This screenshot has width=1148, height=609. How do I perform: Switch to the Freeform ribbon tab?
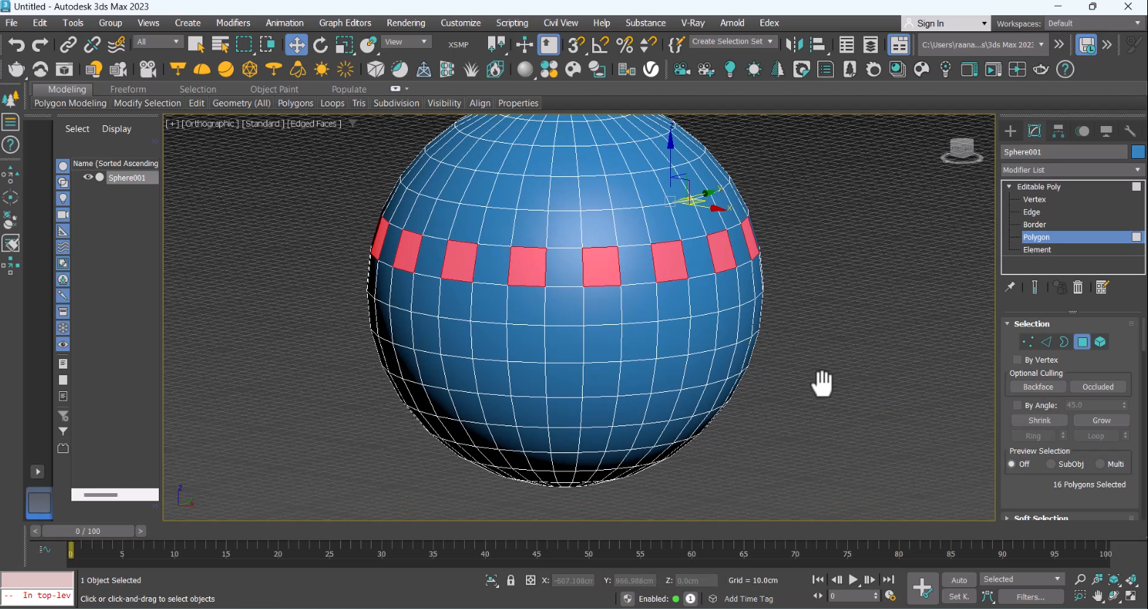128,89
